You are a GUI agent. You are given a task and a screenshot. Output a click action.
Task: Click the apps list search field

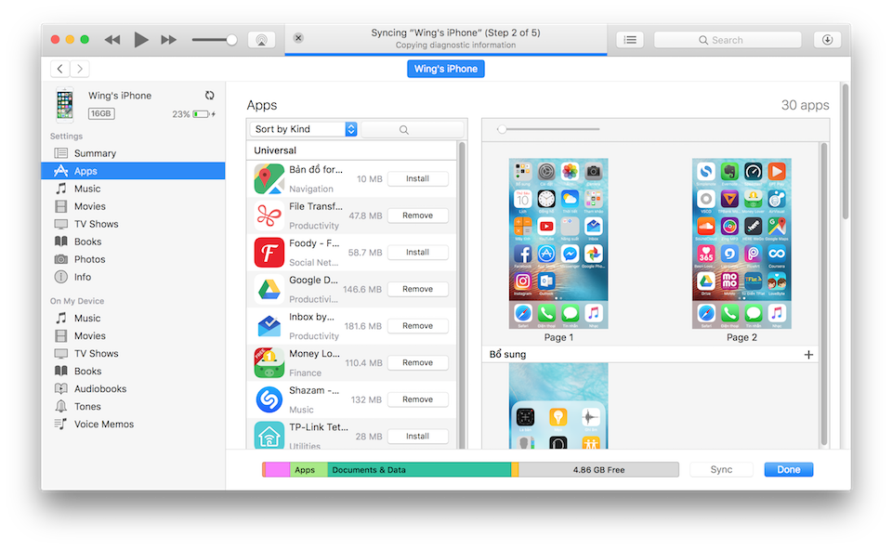point(413,130)
